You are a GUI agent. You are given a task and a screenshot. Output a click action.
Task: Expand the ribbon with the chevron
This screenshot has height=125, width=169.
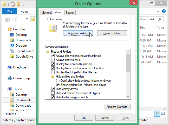158,11
